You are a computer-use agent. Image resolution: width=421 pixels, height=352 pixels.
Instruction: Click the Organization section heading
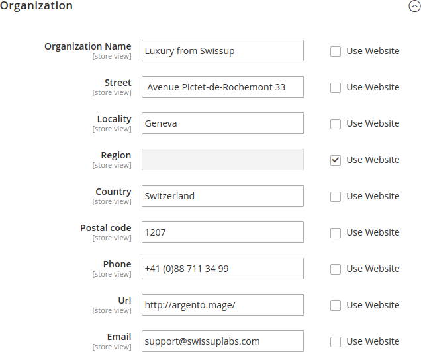point(36,6)
